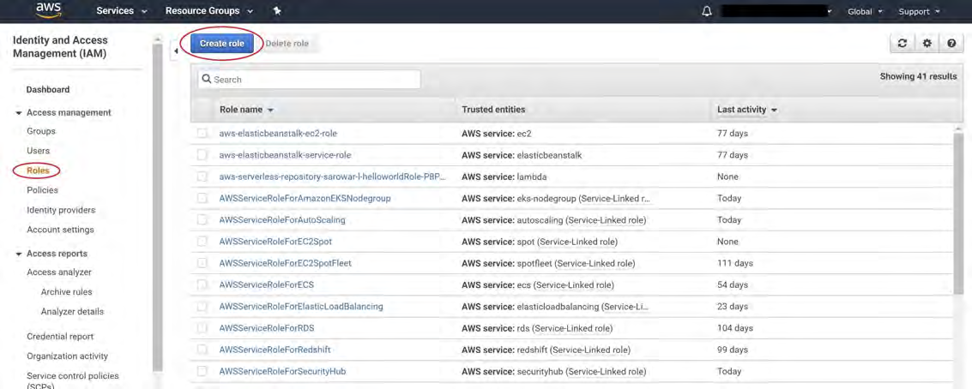Viewport: 972px width, 389px height.
Task: Open the notifications bell
Action: click(707, 11)
